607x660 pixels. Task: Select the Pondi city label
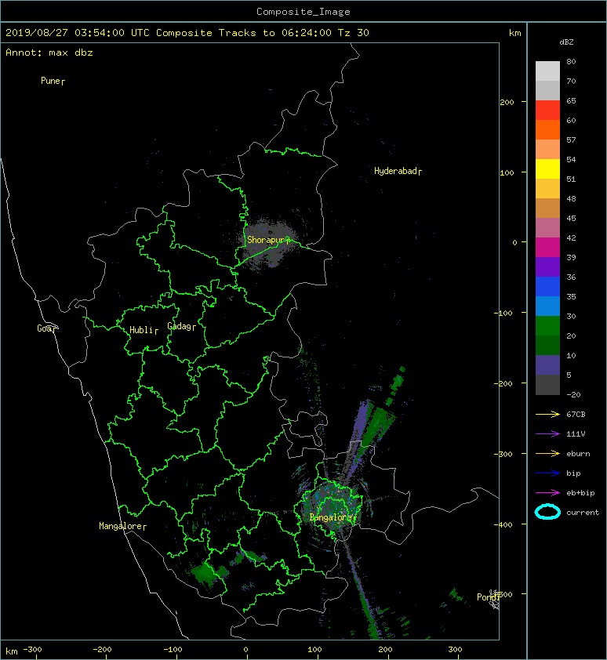pyautogui.click(x=488, y=597)
